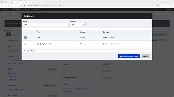This screenshot has width=174, height=97.
Task: Click the More link value under Pager
Action: (x=70, y=91)
